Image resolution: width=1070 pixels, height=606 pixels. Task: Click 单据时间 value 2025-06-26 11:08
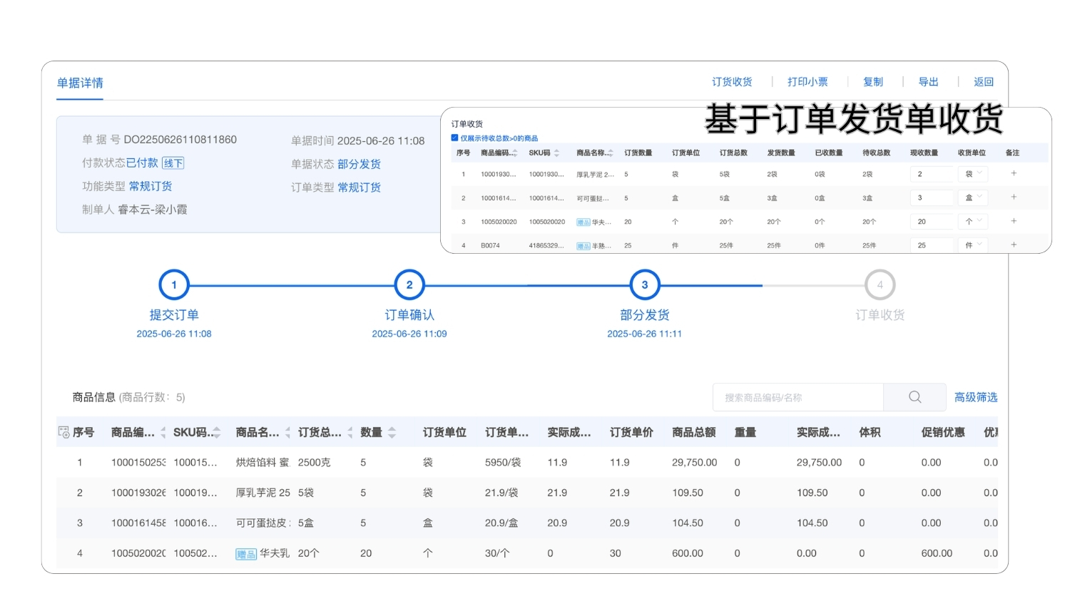381,141
